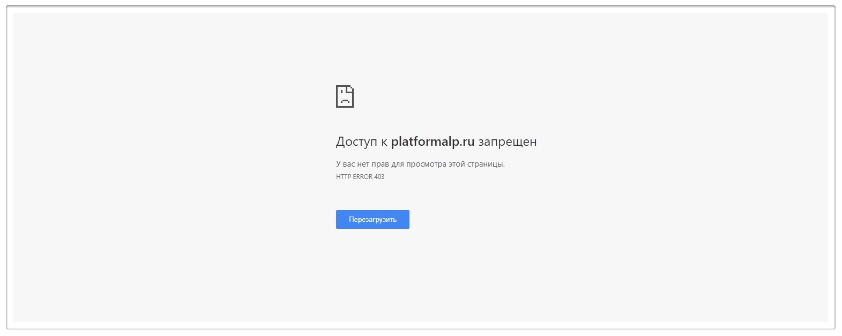This screenshot has height=336, width=842.
Task: Click the letter У starting the description
Action: tap(338, 164)
